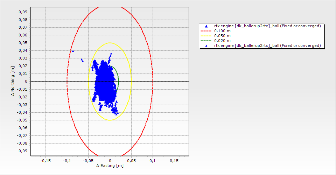
Task: Click the 0 Northing axis label
Action: click(x=26, y=82)
